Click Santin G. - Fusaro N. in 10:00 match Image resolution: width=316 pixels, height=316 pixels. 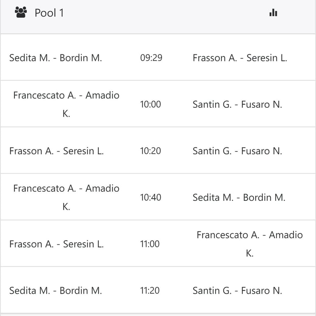click(x=237, y=105)
